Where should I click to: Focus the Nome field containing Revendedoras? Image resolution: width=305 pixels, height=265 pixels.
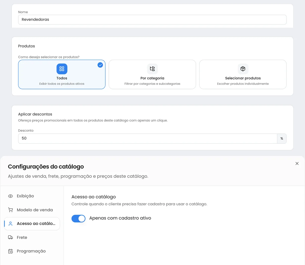[152, 20]
